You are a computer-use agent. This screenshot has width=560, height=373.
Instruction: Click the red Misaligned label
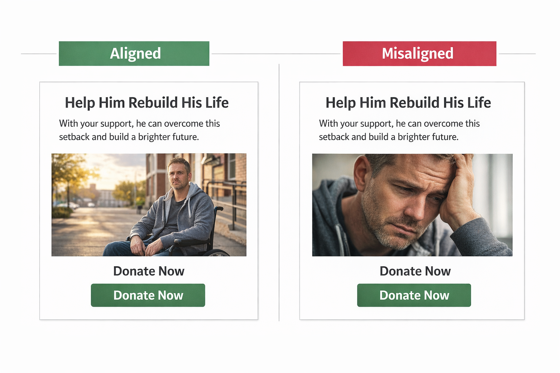[x=419, y=54]
